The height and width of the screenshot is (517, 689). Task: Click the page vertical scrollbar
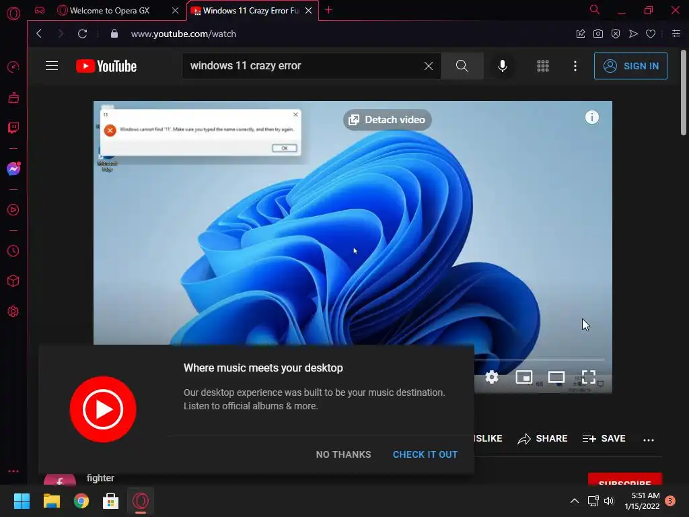tap(684, 93)
